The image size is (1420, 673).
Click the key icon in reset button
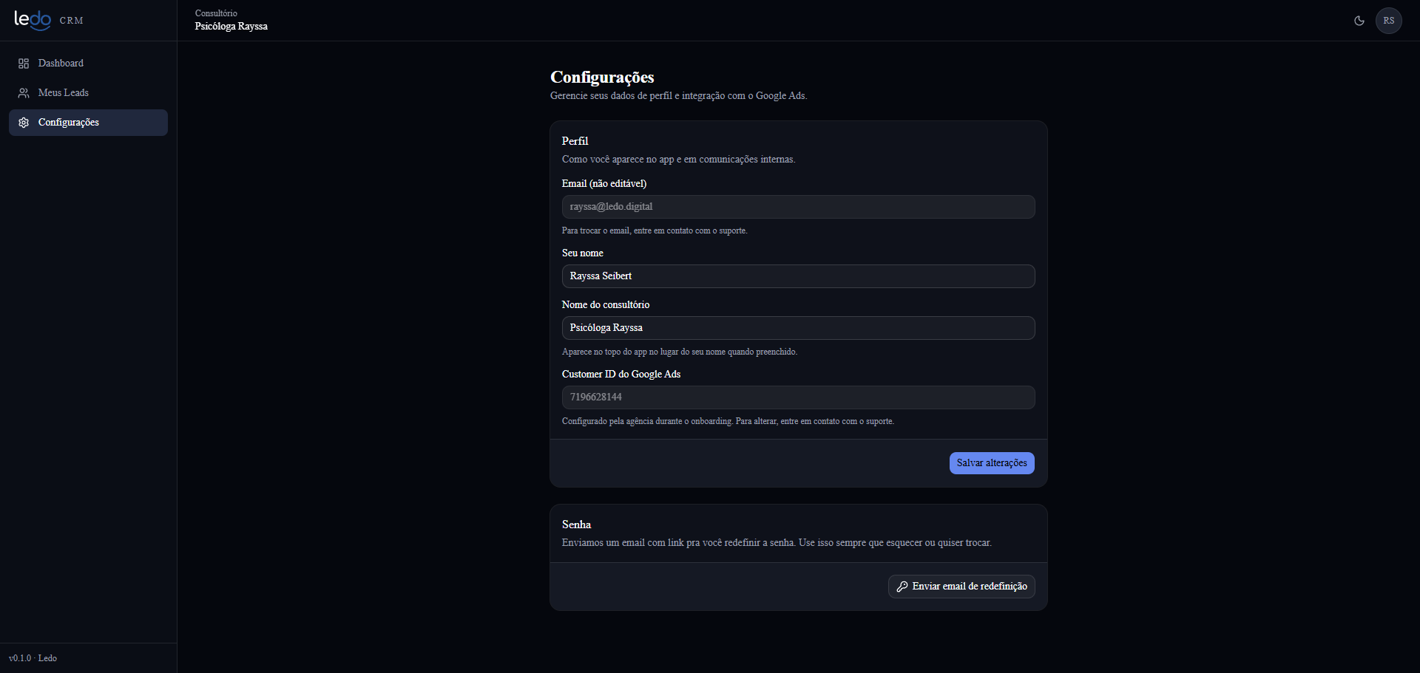point(902,587)
